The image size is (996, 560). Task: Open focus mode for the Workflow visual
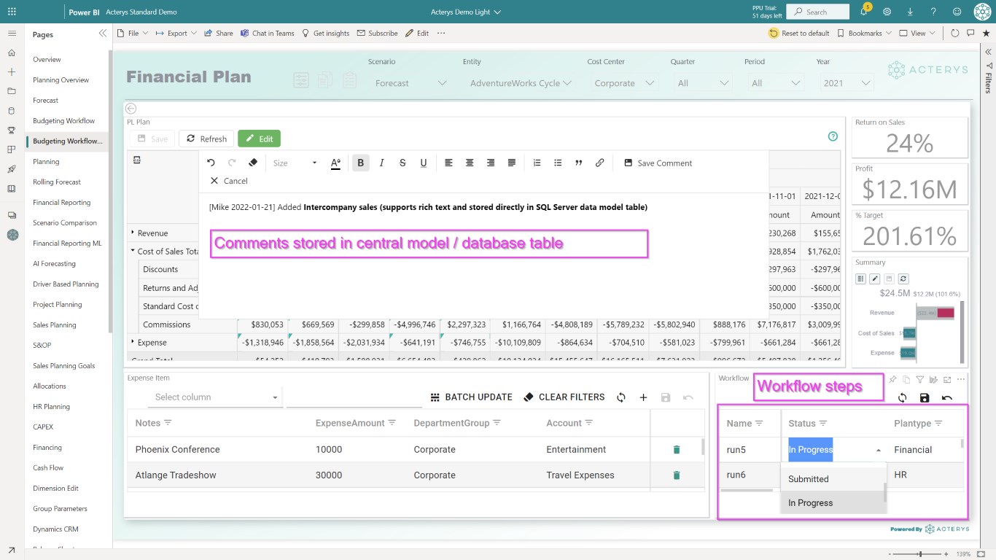pyautogui.click(x=947, y=379)
